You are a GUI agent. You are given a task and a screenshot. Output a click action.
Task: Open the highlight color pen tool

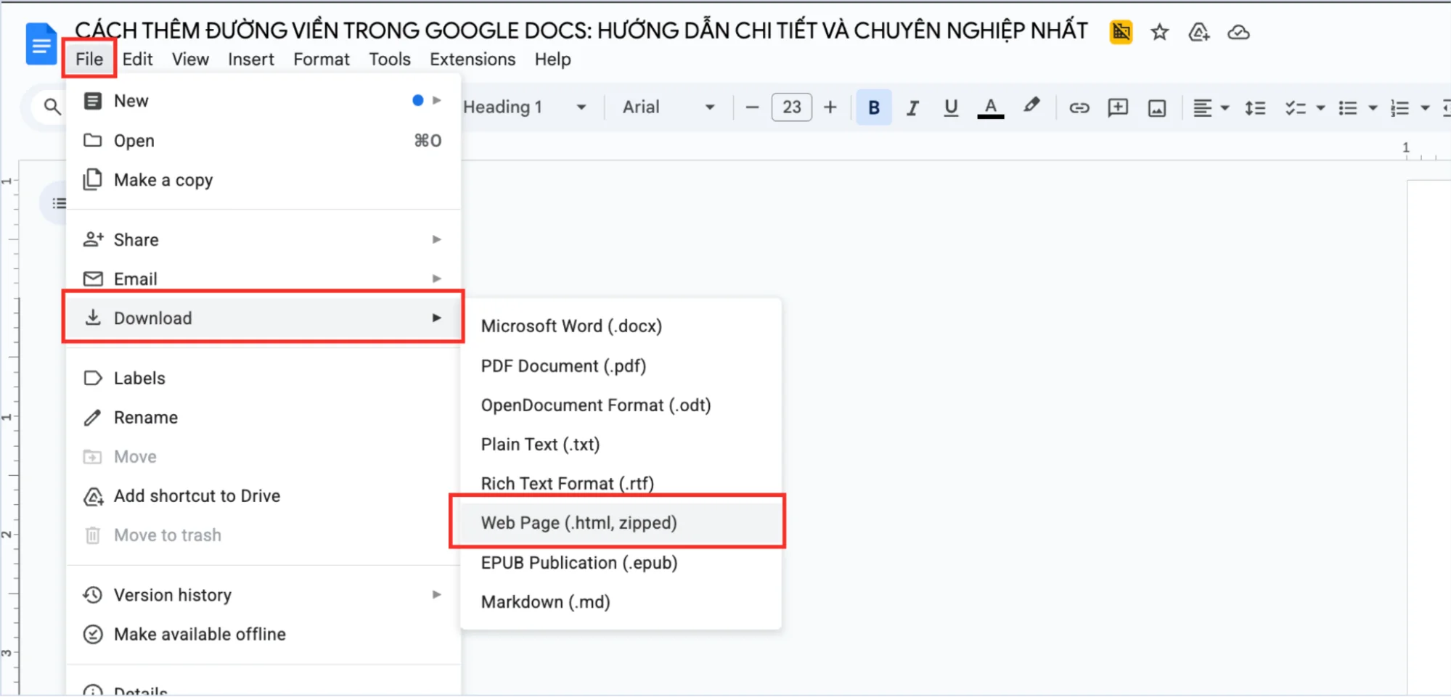point(1031,106)
